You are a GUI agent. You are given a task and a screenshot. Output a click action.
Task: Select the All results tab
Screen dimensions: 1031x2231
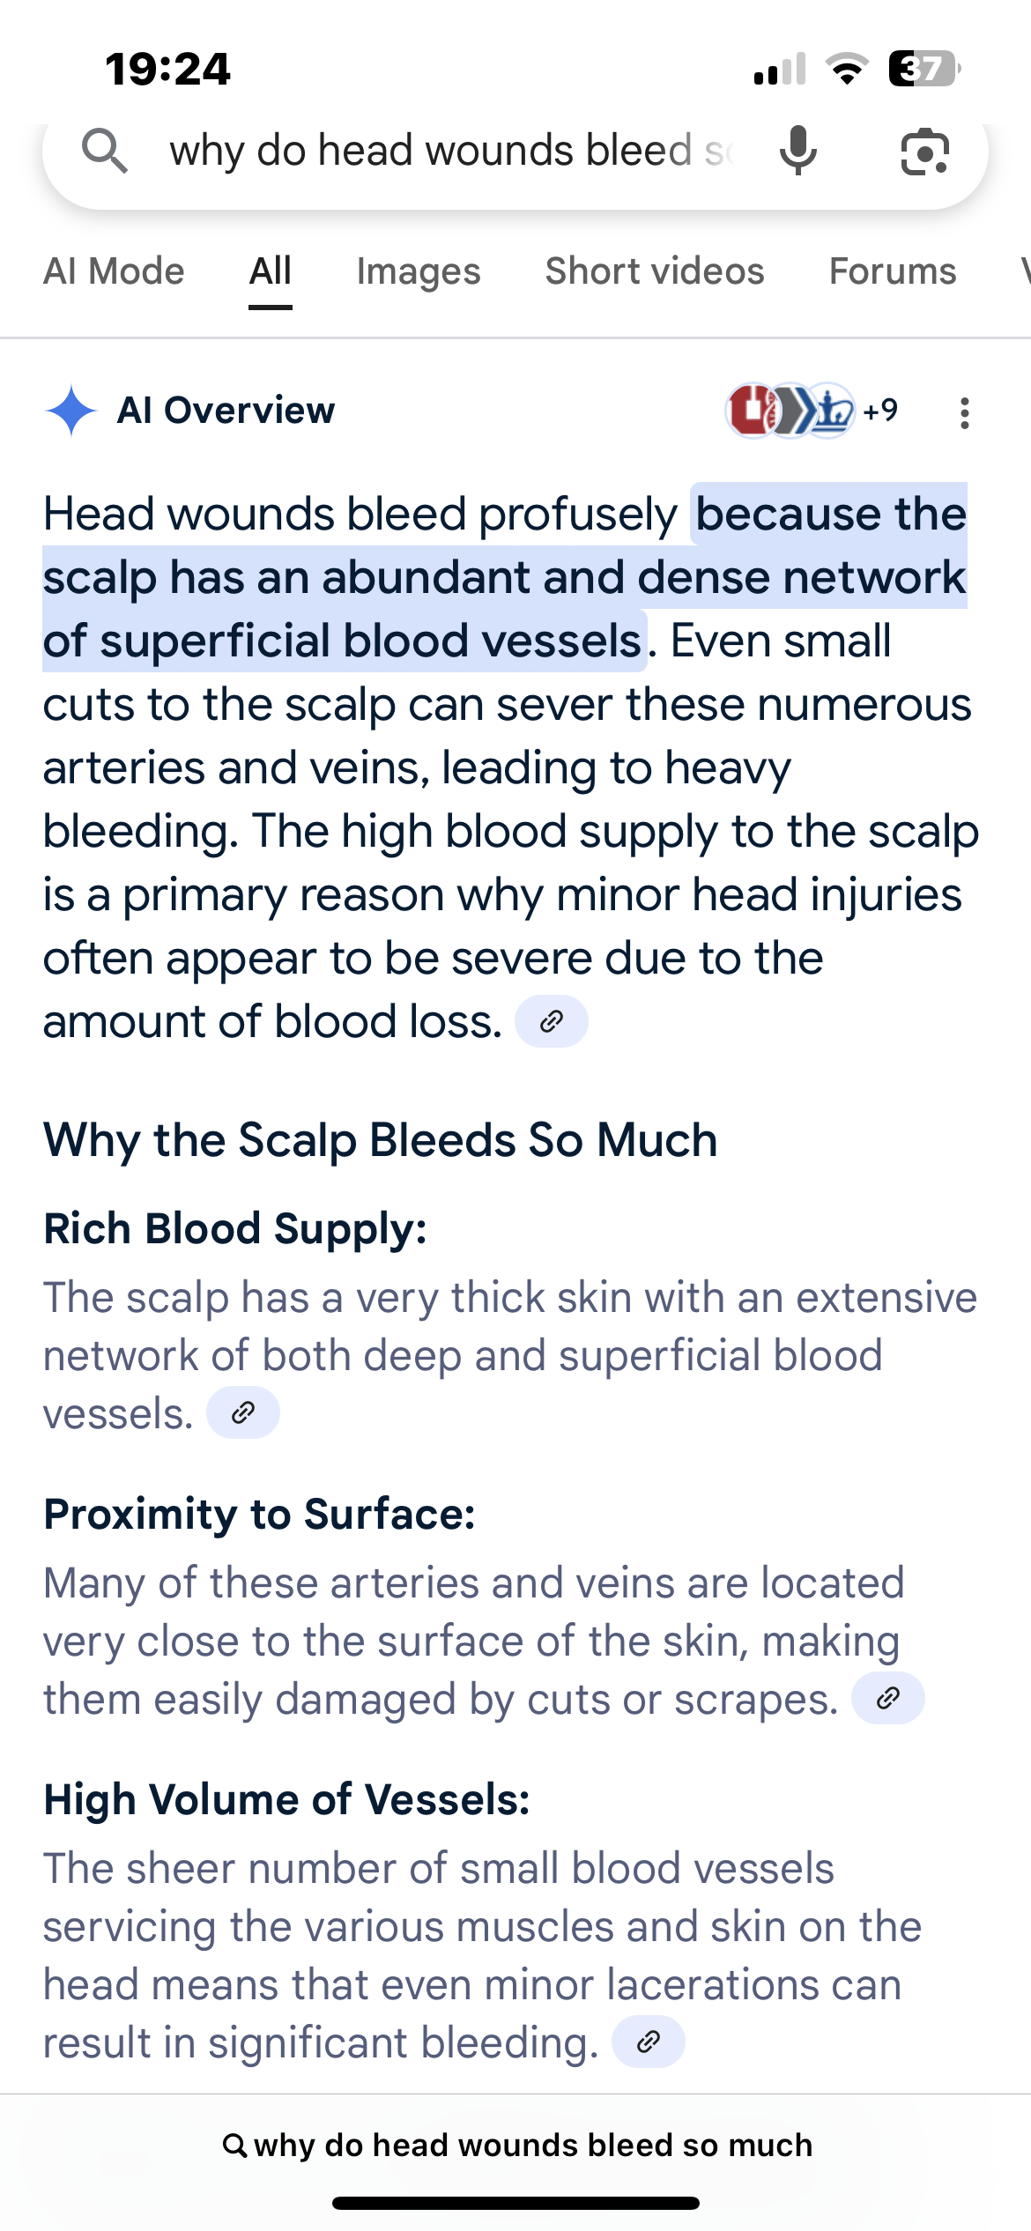[271, 273]
